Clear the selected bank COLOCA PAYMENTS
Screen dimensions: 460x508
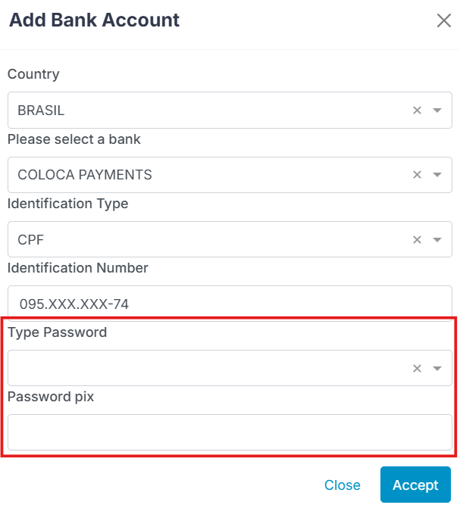click(x=417, y=175)
